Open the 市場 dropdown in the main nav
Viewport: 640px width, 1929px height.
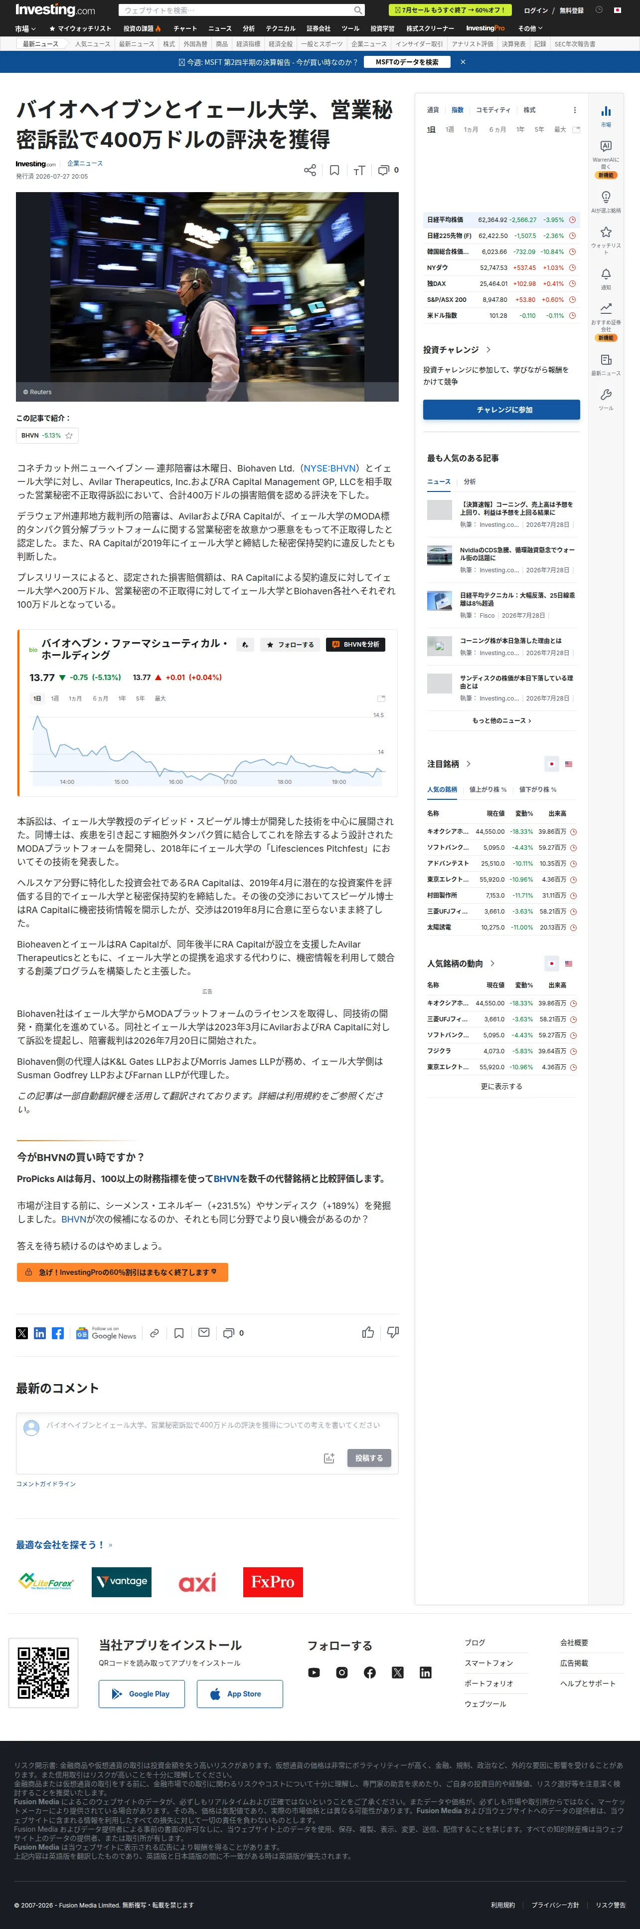[25, 28]
